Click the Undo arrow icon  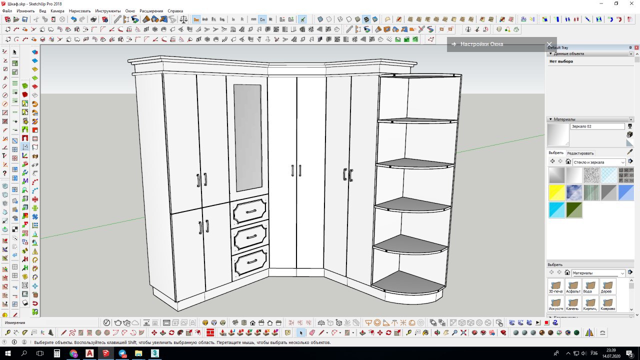pos(73,19)
